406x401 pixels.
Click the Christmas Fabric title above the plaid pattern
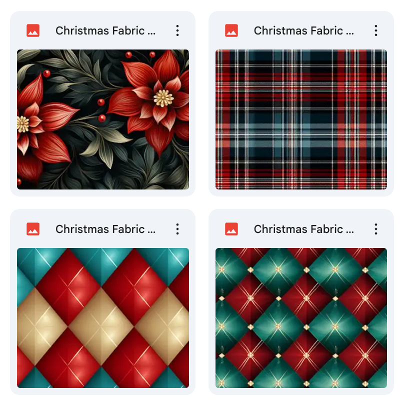point(303,30)
